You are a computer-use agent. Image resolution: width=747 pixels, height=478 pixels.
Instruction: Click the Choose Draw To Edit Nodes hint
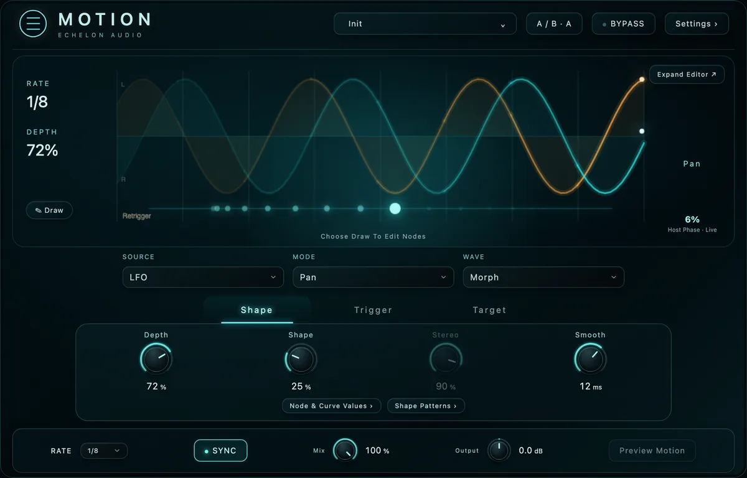pyautogui.click(x=373, y=237)
